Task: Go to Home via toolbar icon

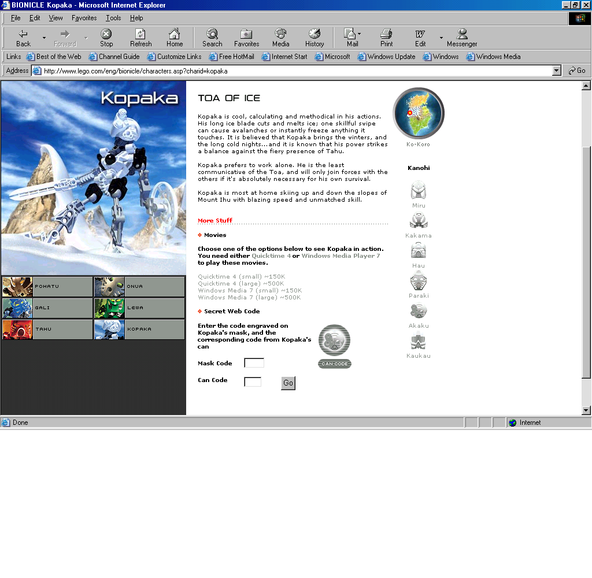Action: pos(175,38)
